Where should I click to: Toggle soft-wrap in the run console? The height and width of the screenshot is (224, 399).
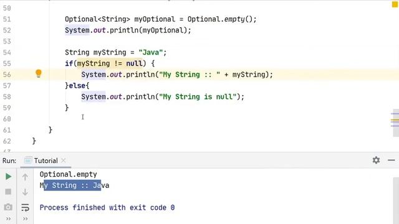[25, 207]
